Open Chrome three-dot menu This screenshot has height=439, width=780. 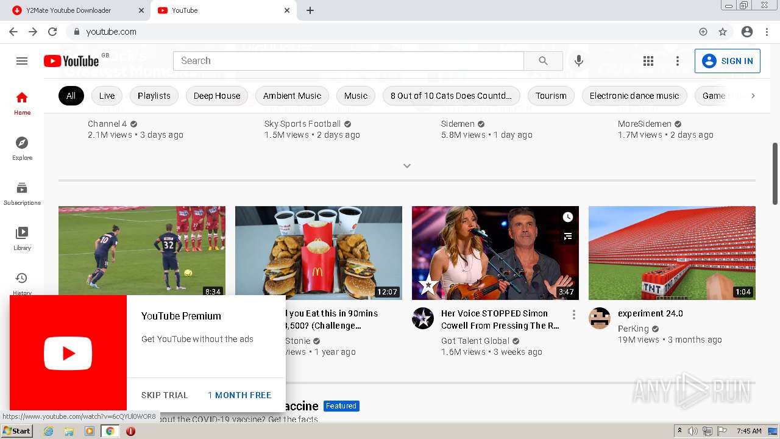[767, 32]
